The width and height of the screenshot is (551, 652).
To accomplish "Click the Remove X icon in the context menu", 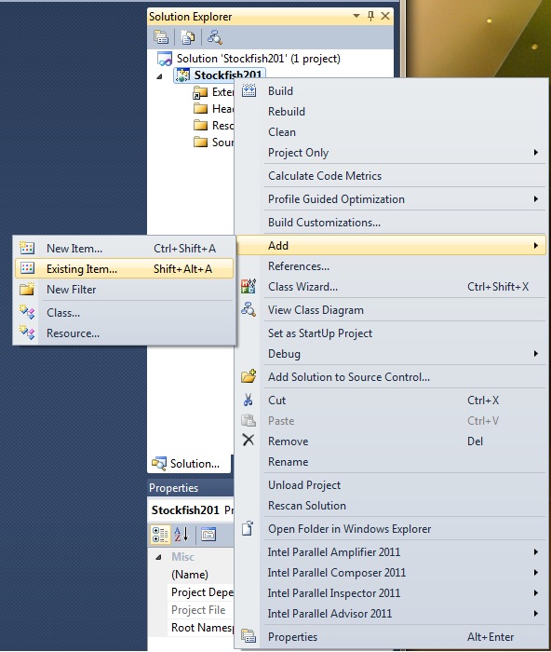I will tap(249, 440).
